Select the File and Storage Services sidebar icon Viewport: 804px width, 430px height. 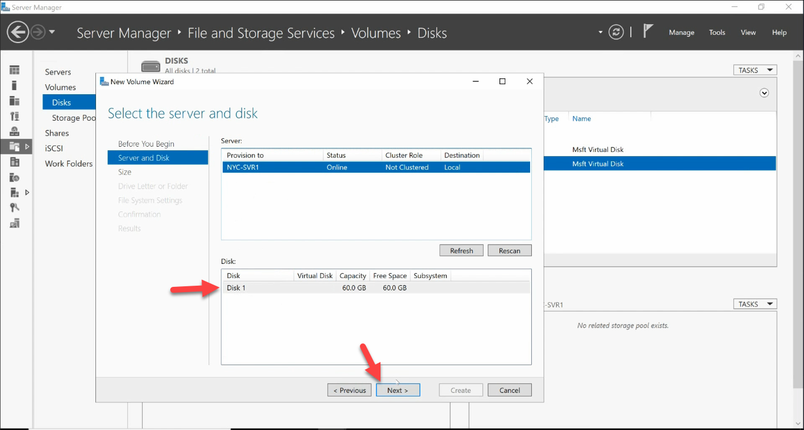15,147
